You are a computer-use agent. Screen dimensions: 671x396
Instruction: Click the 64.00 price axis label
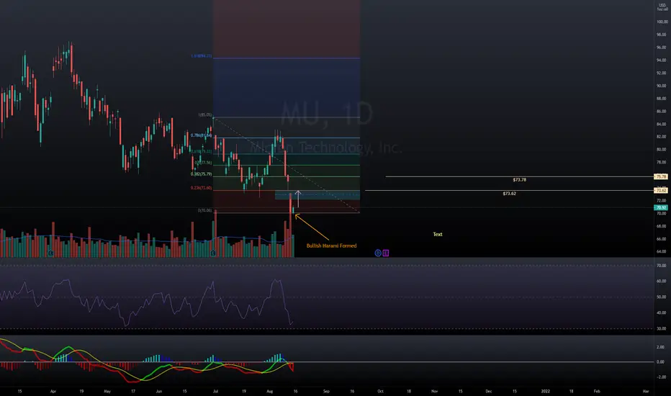point(662,252)
